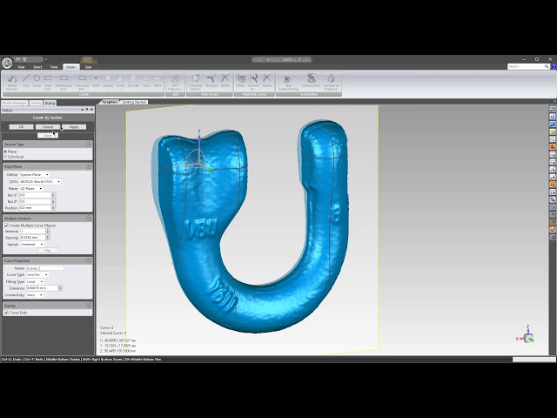
Task: Click the XYZ axis triad in the viewport corner
Action: tap(526, 334)
